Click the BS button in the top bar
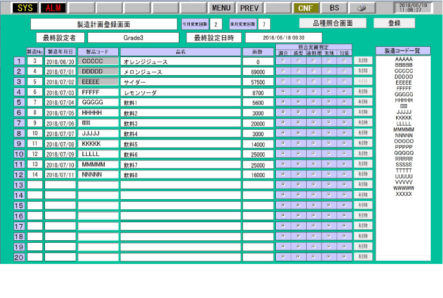 (x=334, y=8)
